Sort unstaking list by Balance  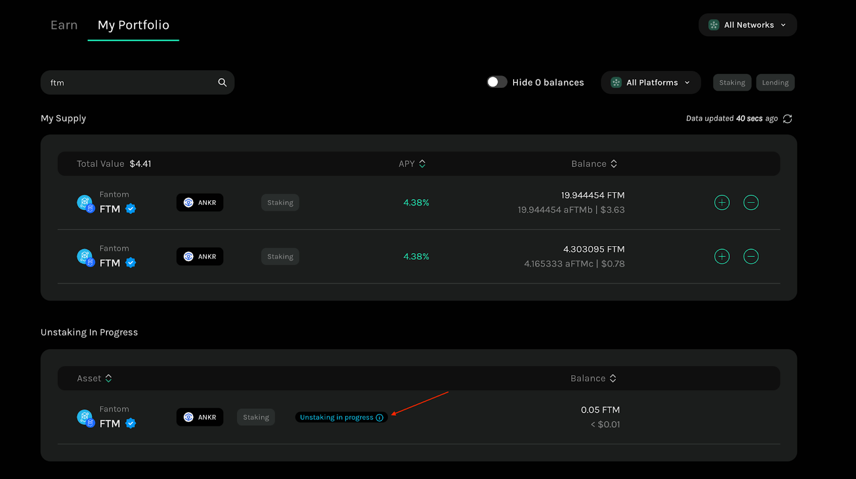click(x=593, y=378)
